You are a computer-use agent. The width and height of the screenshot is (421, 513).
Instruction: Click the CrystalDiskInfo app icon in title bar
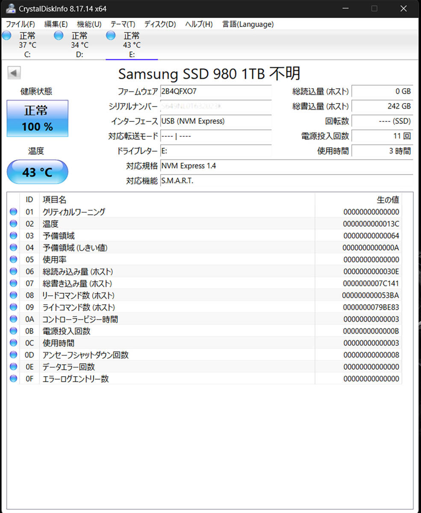pyautogui.click(x=12, y=9)
